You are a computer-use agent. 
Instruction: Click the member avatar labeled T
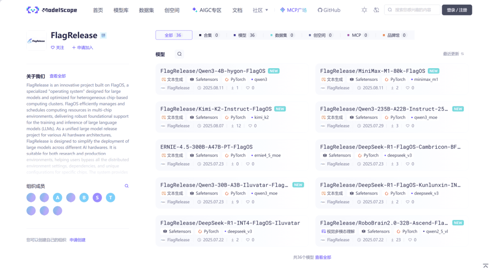pyautogui.click(x=110, y=198)
